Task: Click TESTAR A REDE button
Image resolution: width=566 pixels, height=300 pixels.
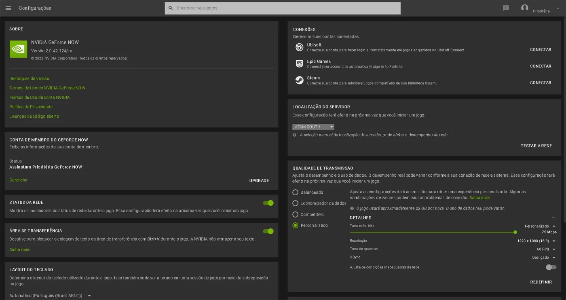Action: (536, 146)
